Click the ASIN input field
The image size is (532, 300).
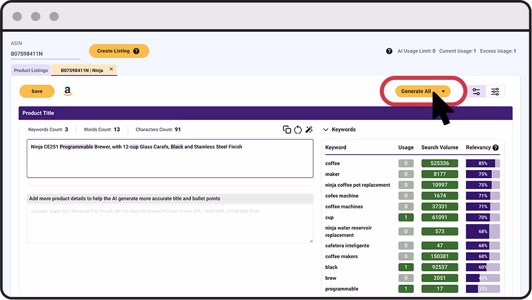click(x=46, y=54)
